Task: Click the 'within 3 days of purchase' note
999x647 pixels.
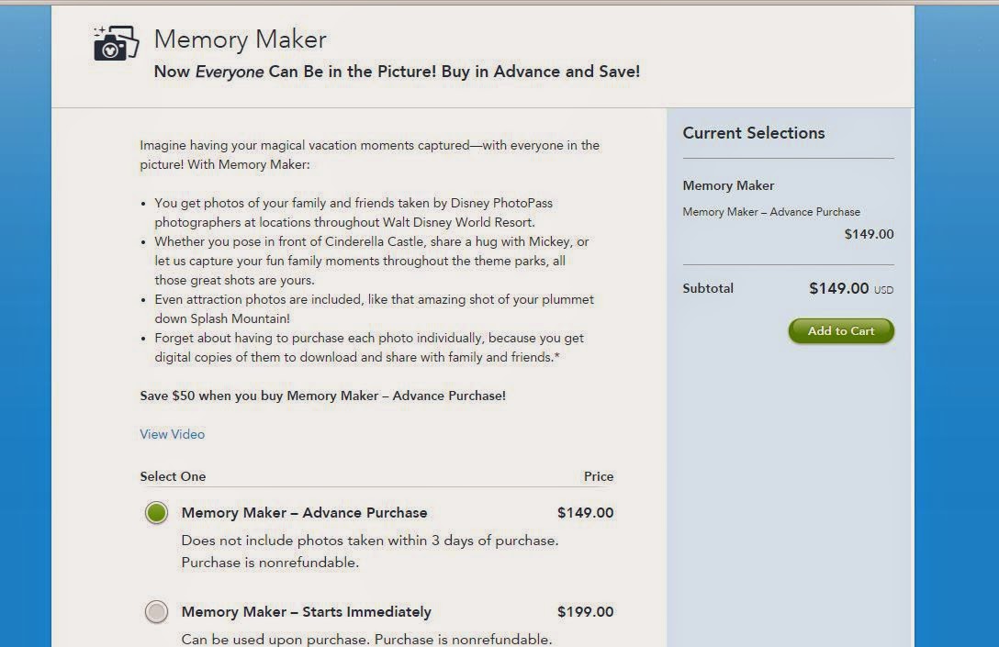Action: [x=369, y=541]
